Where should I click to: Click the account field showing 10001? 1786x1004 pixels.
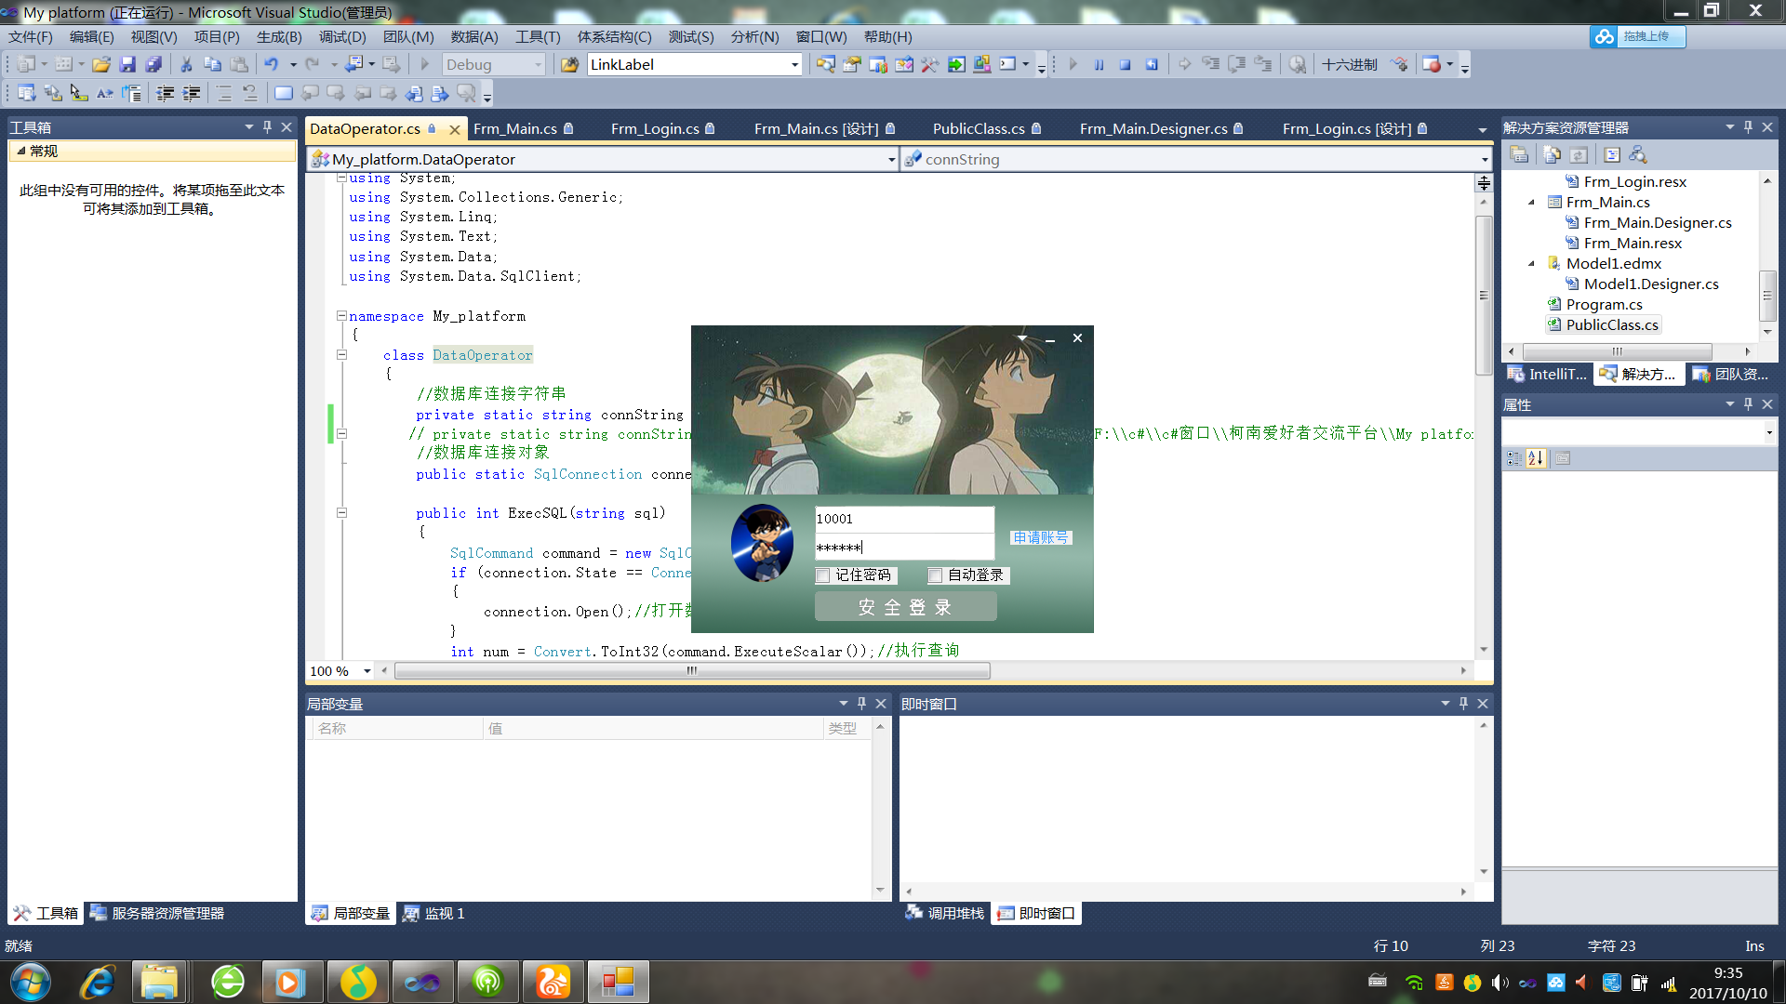tap(904, 519)
